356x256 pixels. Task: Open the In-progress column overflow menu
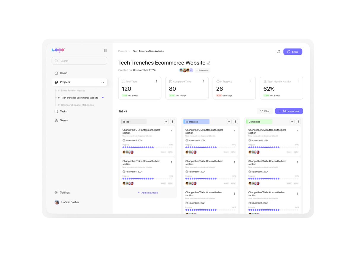tap(236, 121)
